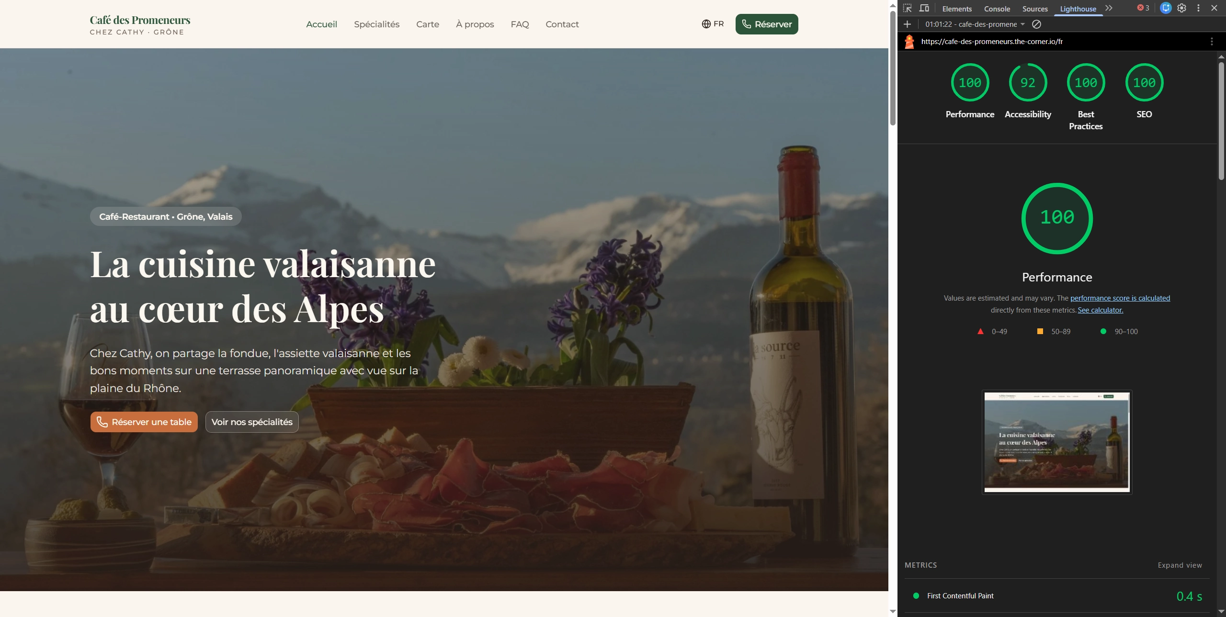Click the Café des Promeneurs logo
Screen dimensions: 1226x617
(x=140, y=25)
